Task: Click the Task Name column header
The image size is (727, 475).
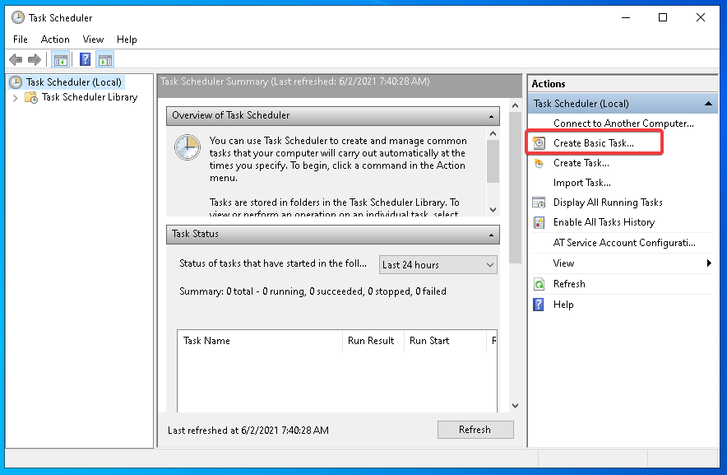Action: (x=260, y=341)
